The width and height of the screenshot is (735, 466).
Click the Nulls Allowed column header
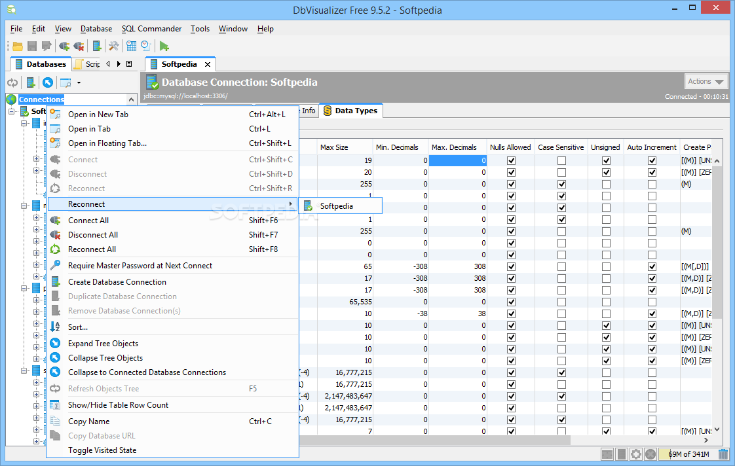pyautogui.click(x=510, y=147)
